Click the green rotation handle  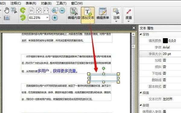[x=103, y=69]
